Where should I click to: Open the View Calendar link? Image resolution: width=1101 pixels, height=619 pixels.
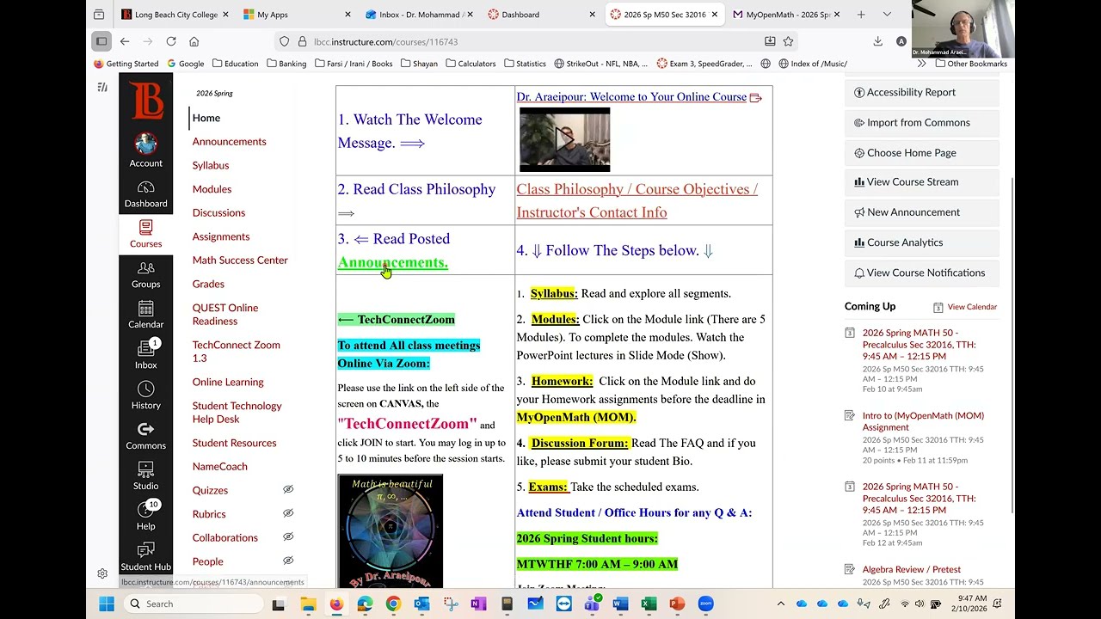click(972, 307)
